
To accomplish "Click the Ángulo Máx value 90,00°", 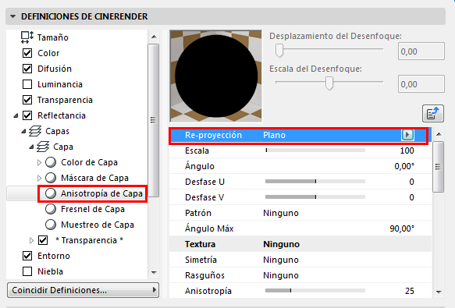I will point(402,228).
